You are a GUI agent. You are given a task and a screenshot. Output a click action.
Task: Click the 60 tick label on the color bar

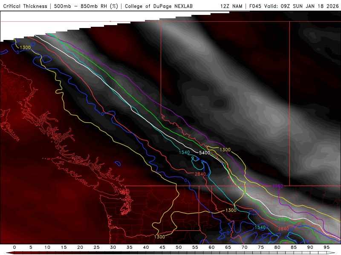click(211, 247)
